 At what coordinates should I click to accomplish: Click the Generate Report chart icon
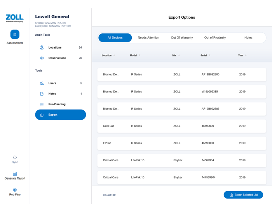(15, 173)
